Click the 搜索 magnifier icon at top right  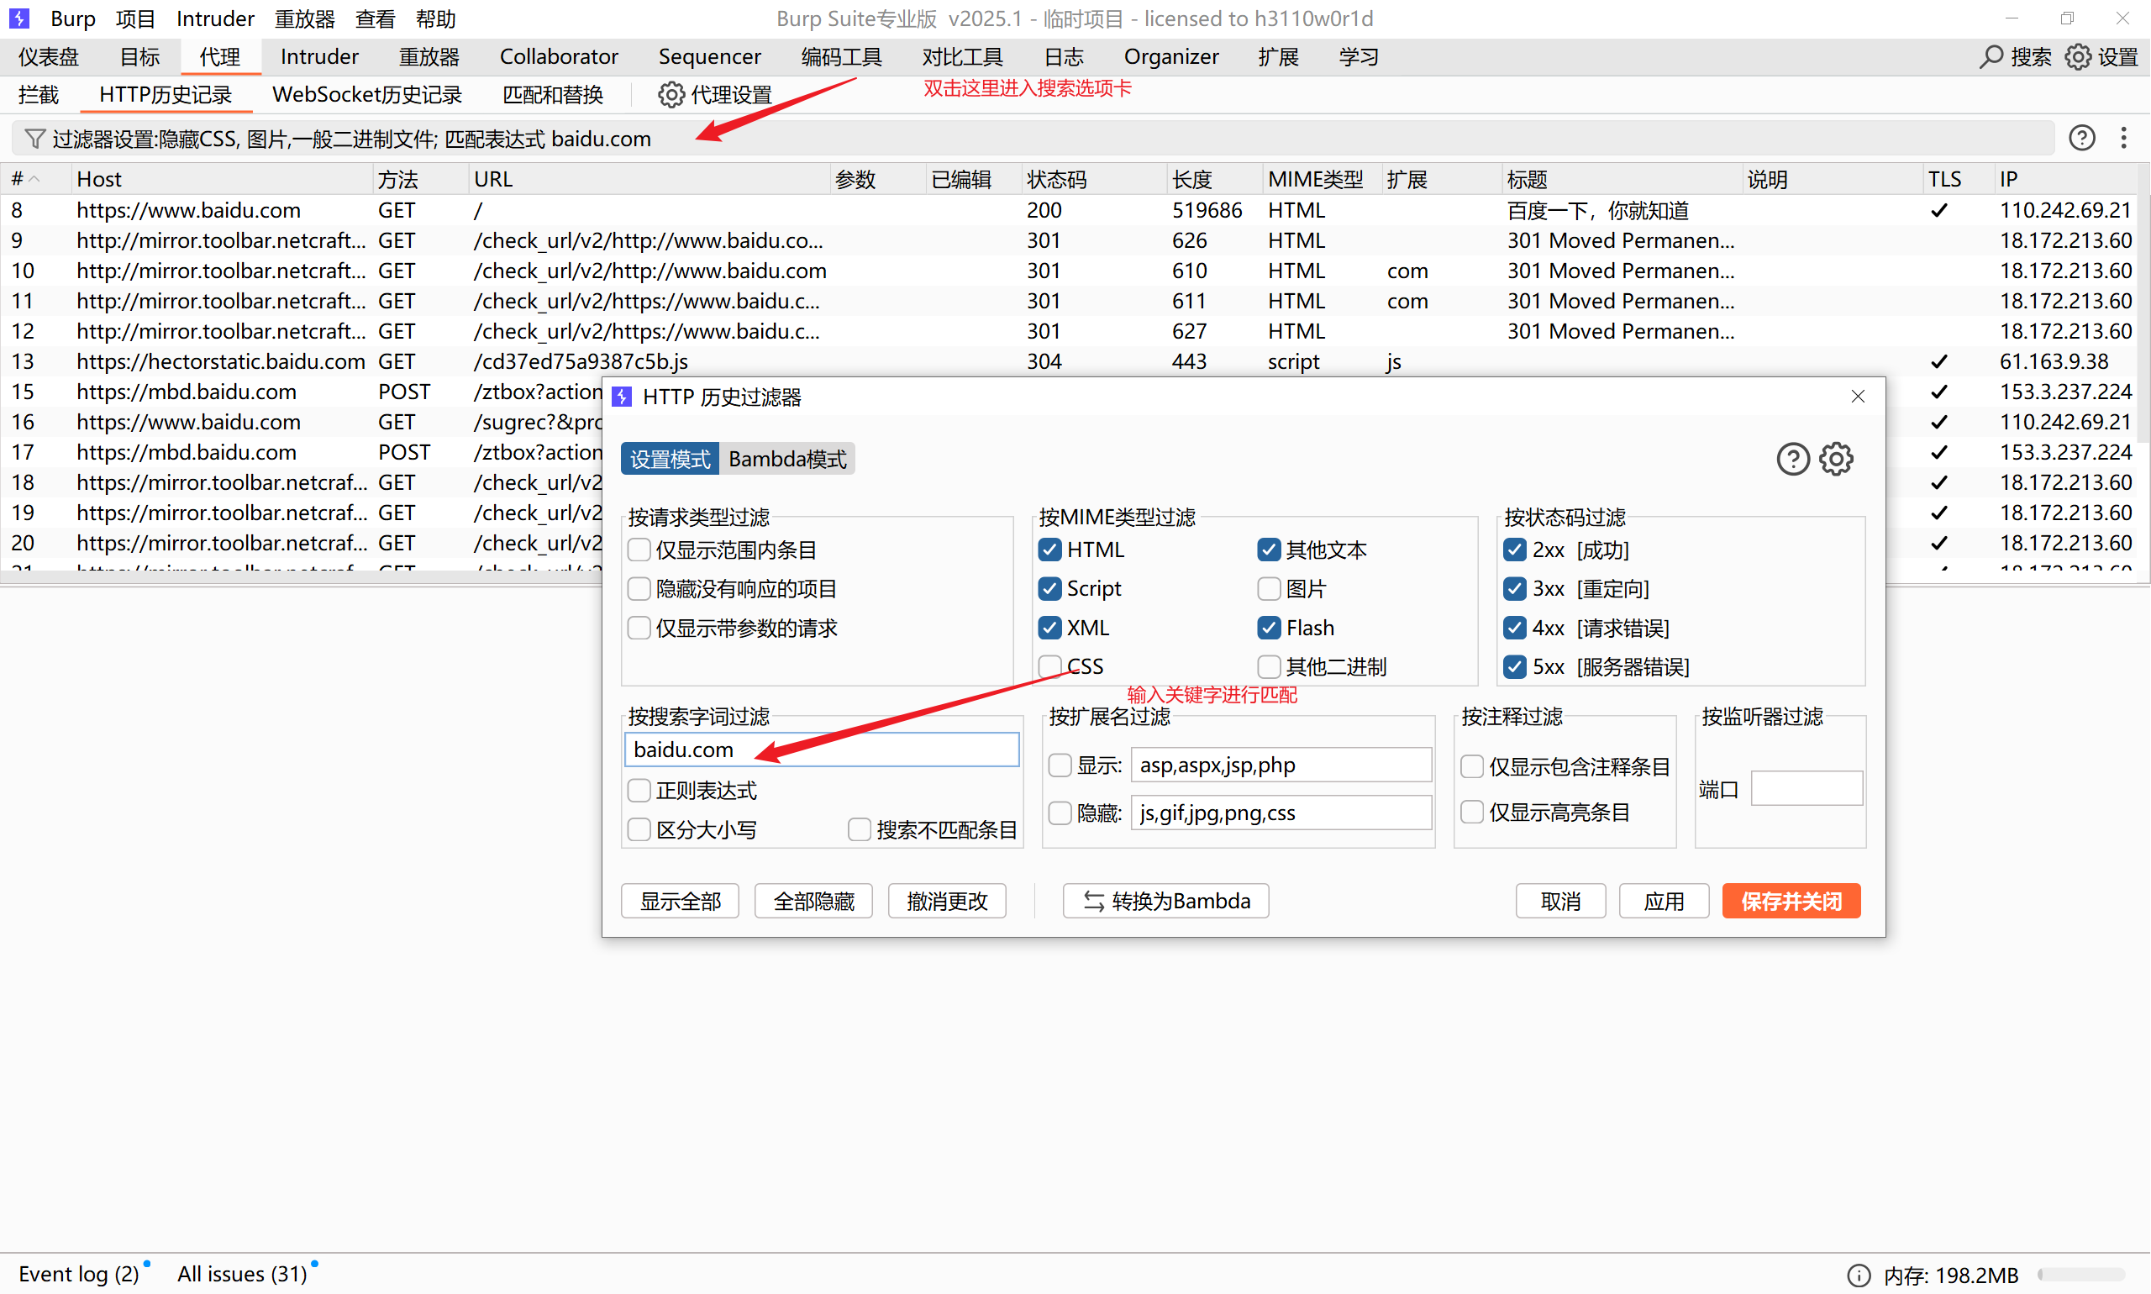tap(1991, 55)
